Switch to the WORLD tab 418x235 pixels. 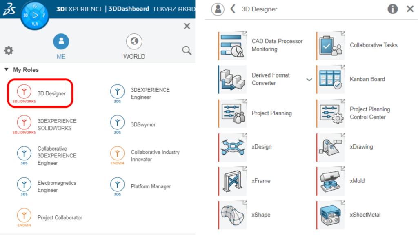point(134,46)
